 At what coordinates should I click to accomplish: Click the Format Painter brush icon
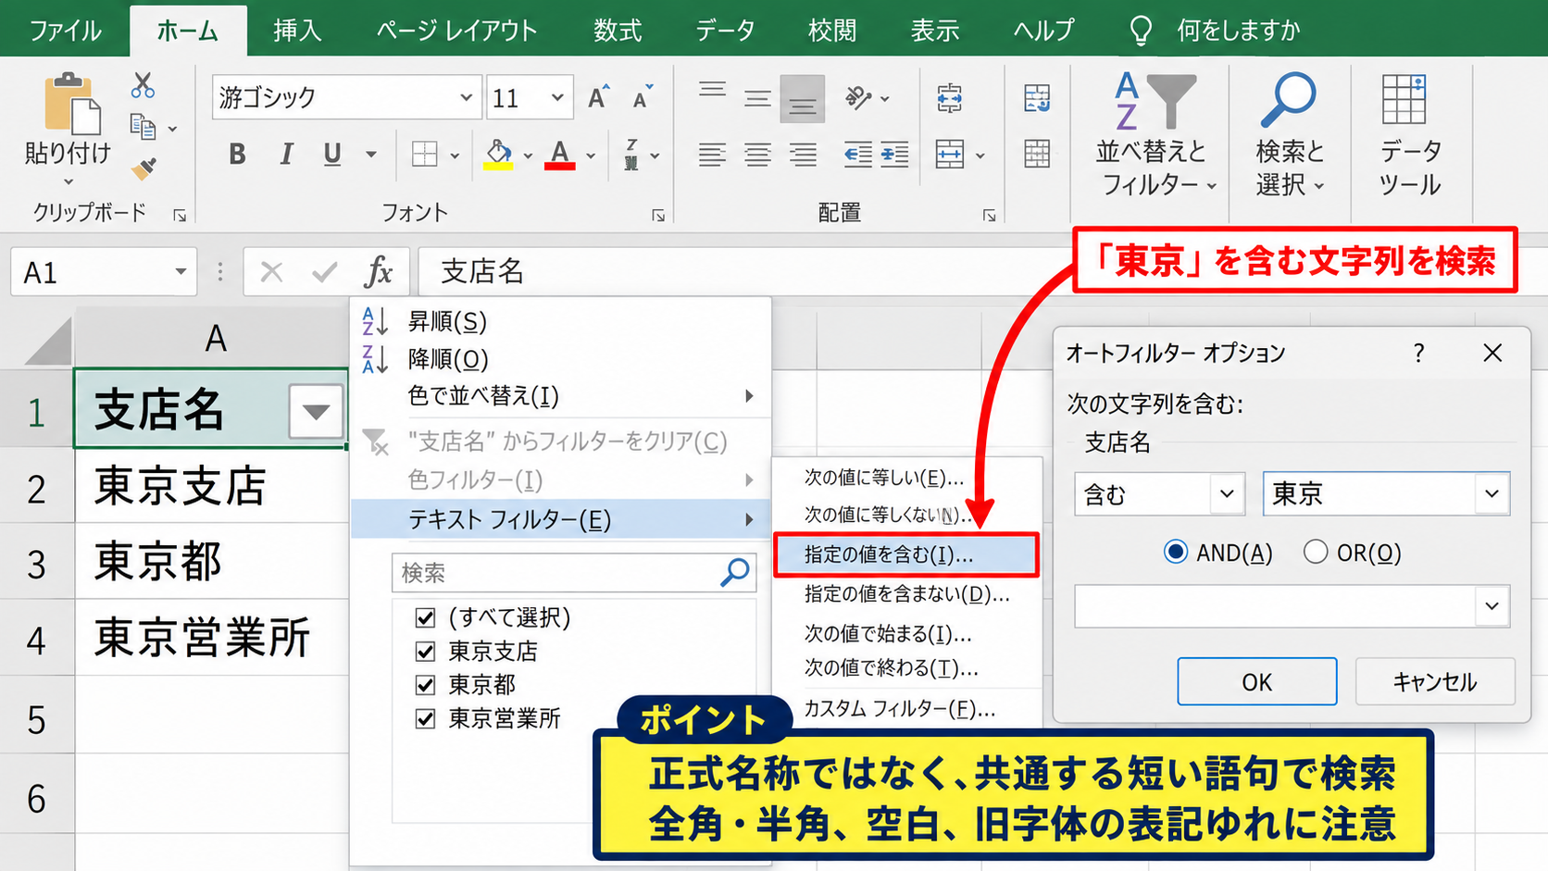pyautogui.click(x=144, y=168)
